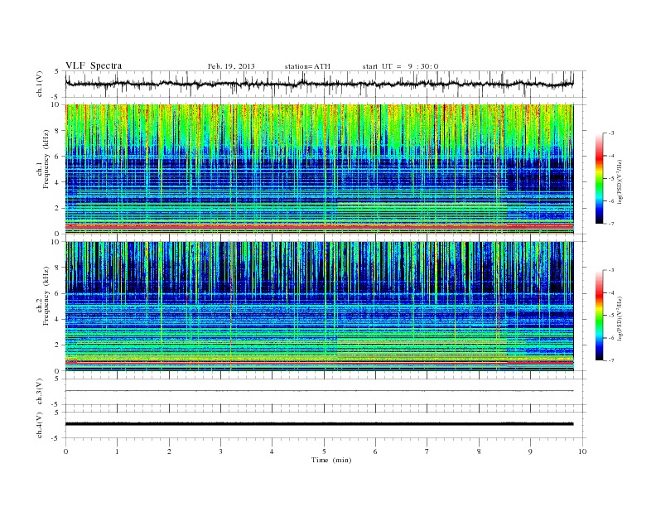Click the ch.1 color bar 'log(PSD)(V²/Hz)' label
The image size is (656, 507).
point(620,182)
